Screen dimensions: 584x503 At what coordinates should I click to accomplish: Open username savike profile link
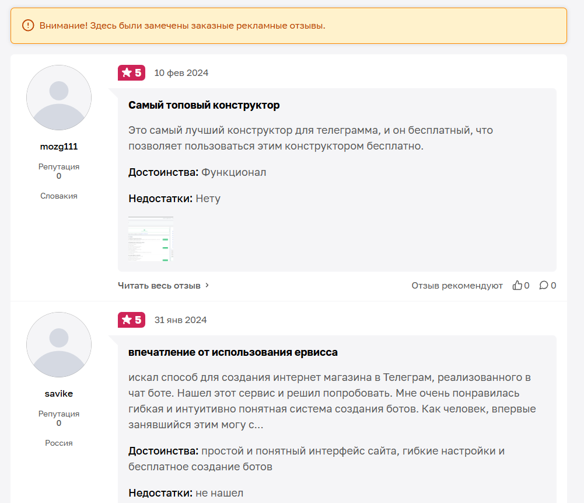tap(59, 394)
